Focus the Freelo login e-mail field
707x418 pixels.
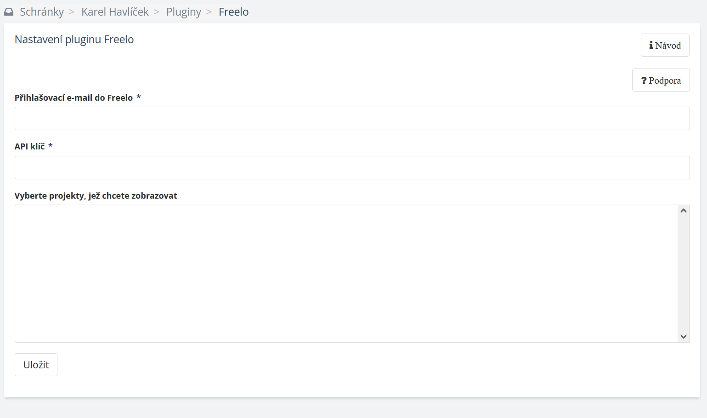coord(352,119)
